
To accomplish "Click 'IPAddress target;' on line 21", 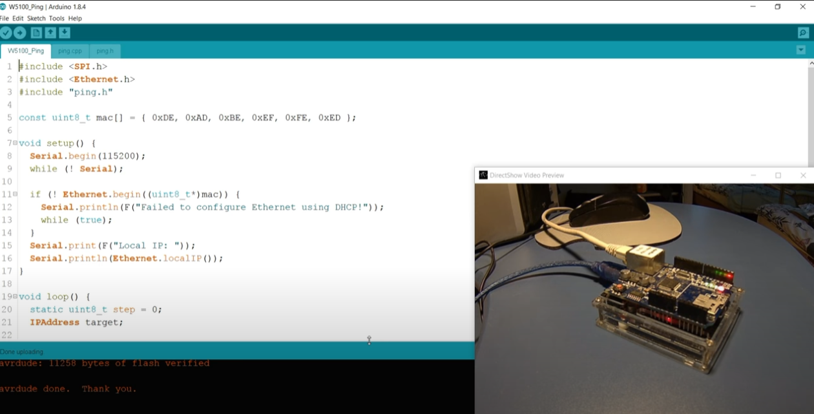I will coord(76,322).
